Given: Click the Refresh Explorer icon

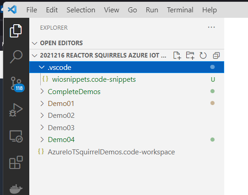Looking at the screenshot, I should [x=203, y=55].
